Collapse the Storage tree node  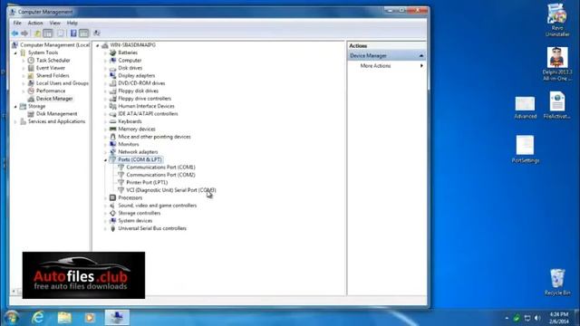point(16,107)
